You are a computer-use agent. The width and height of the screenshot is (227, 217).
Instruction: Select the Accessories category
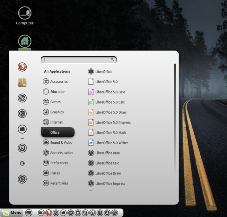click(59, 82)
